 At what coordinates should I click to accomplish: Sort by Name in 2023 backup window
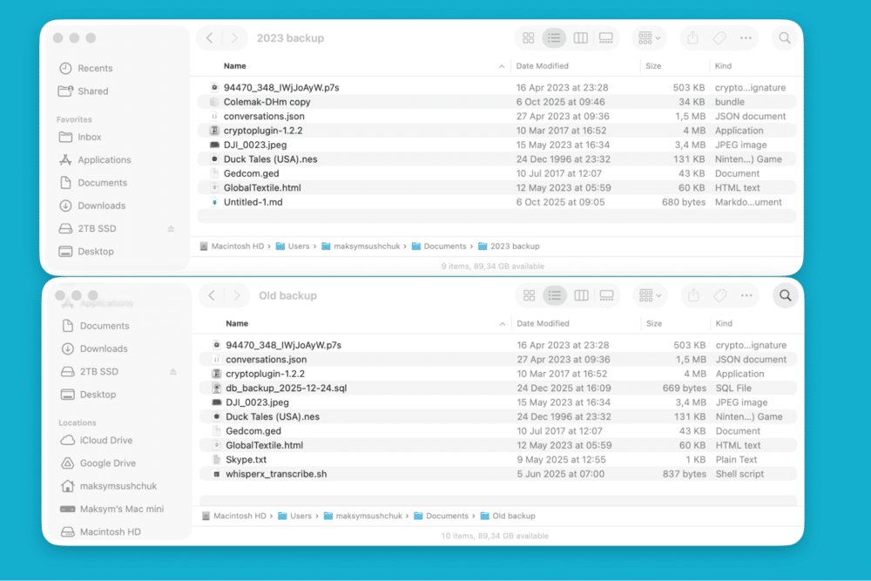click(235, 66)
